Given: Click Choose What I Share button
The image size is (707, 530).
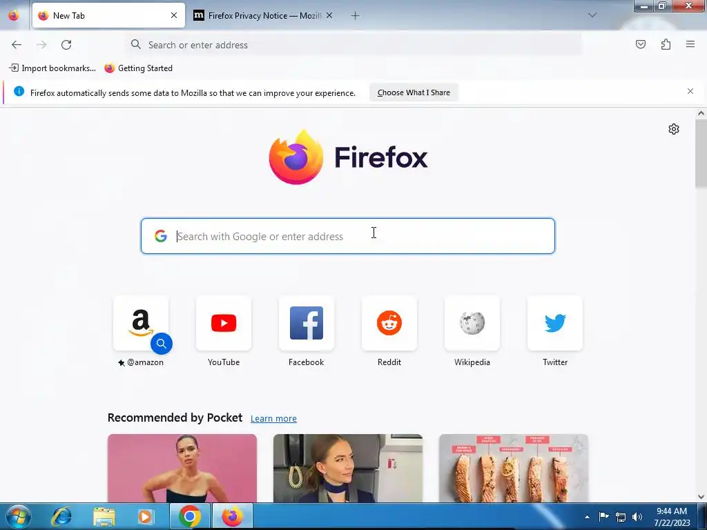Looking at the screenshot, I should (414, 92).
